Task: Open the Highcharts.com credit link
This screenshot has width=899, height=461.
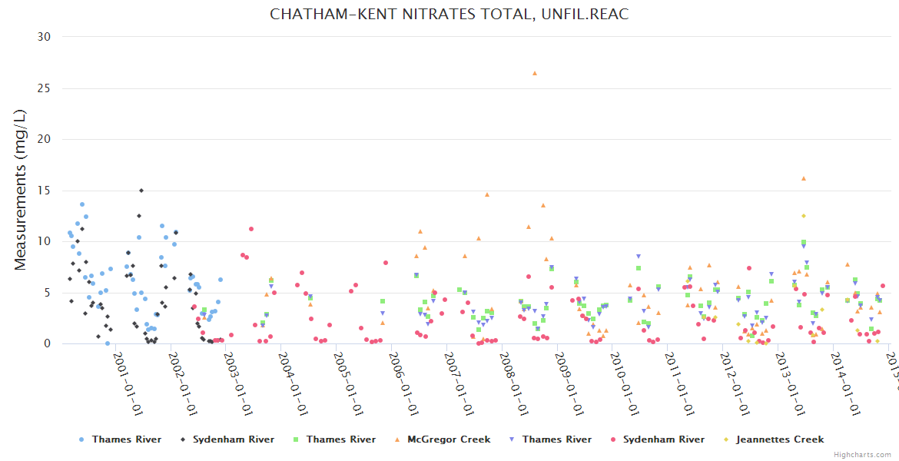Action: point(863,455)
